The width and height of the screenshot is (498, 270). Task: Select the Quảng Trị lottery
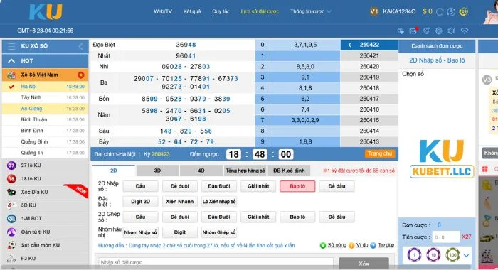45,153
